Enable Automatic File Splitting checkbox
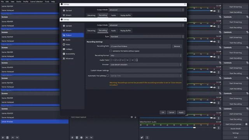This screenshot has height=140, width=249. coord(108,76)
